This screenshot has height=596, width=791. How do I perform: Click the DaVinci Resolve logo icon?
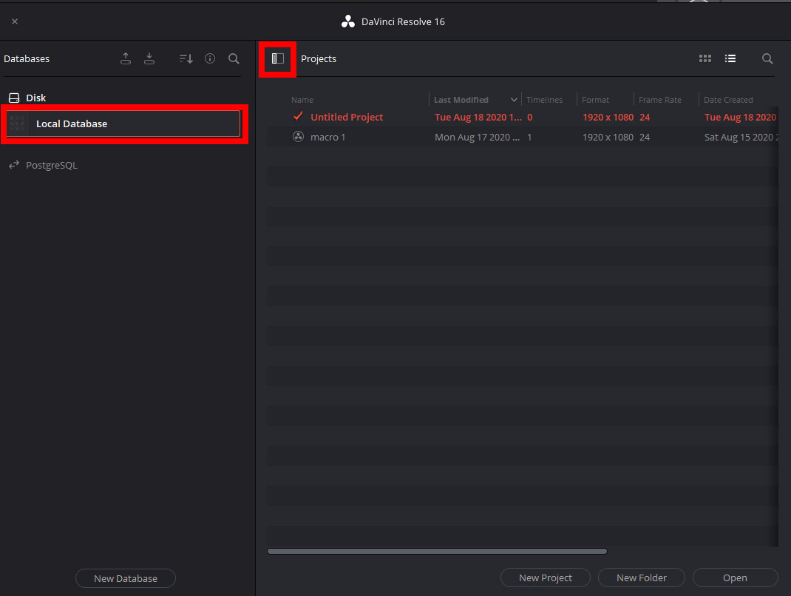[348, 21]
